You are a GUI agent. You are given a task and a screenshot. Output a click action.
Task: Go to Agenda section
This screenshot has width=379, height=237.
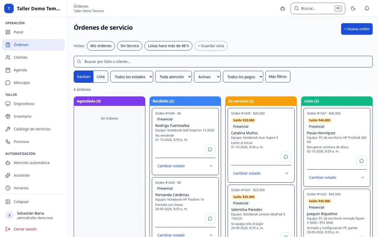coord(34,70)
